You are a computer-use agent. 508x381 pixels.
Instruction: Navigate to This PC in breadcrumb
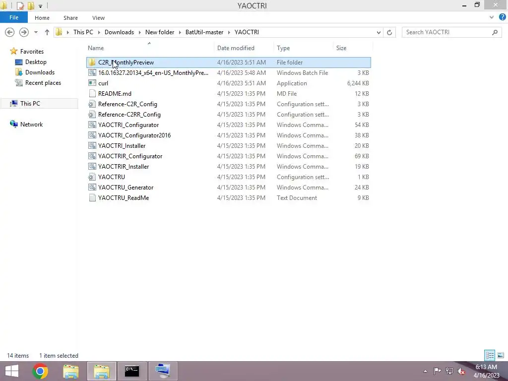(x=83, y=32)
